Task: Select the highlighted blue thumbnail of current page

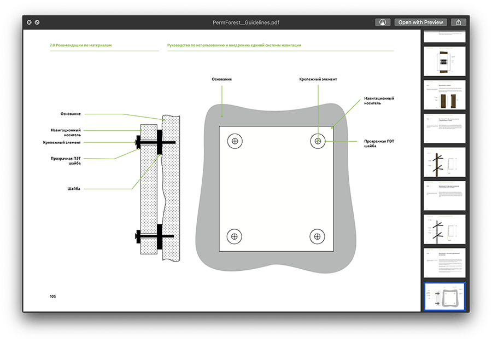Action: tap(444, 296)
